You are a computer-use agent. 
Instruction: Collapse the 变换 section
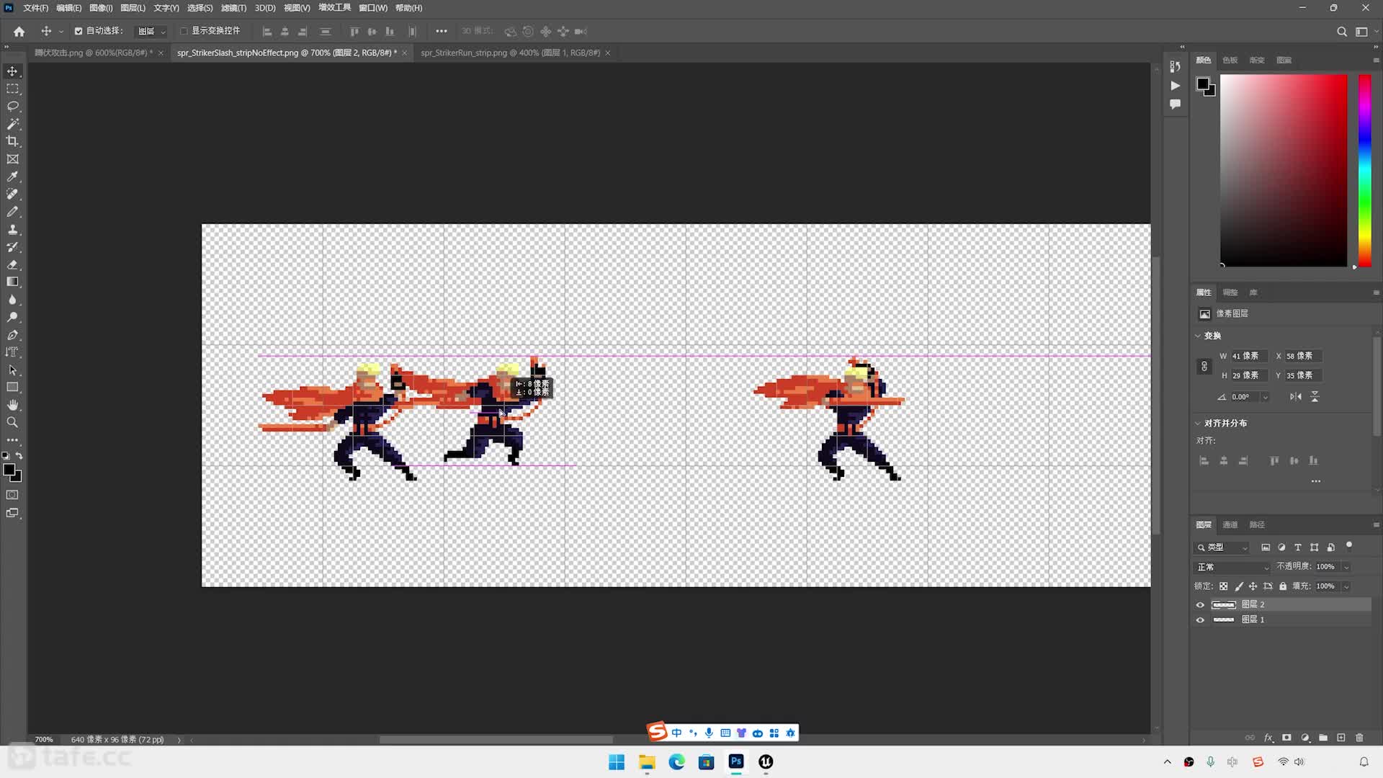click(1198, 336)
